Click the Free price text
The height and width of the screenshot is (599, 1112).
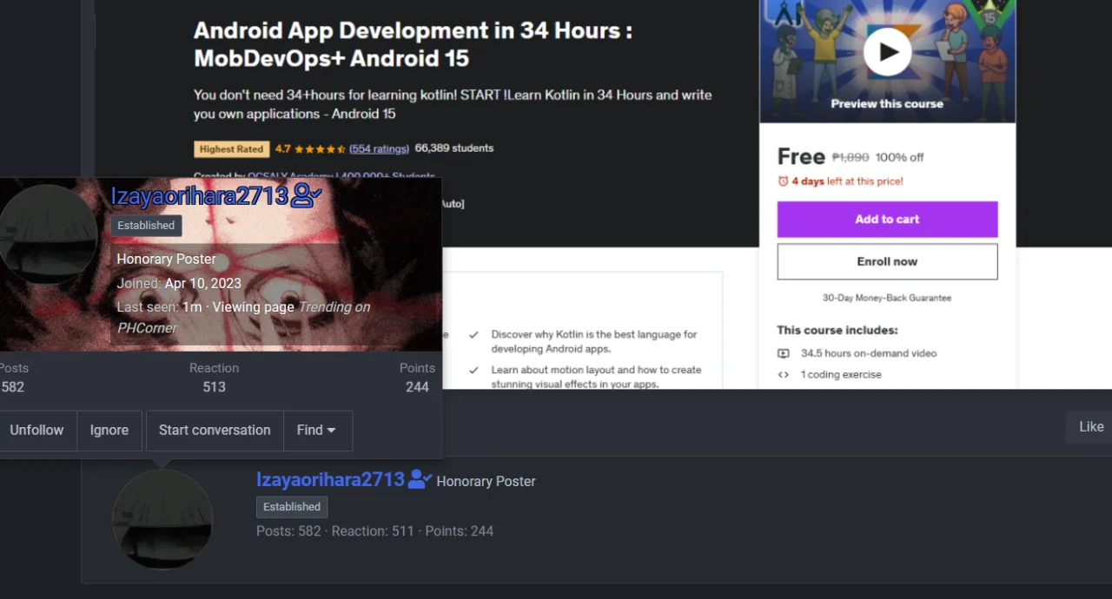pyautogui.click(x=801, y=157)
